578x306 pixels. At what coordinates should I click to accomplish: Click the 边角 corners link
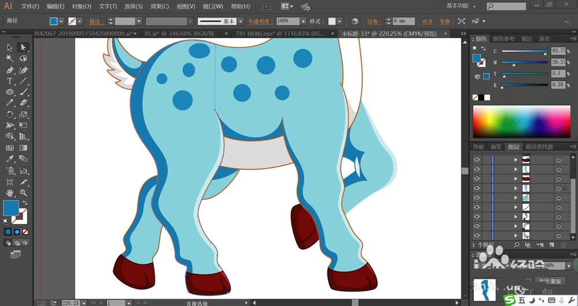(375, 22)
